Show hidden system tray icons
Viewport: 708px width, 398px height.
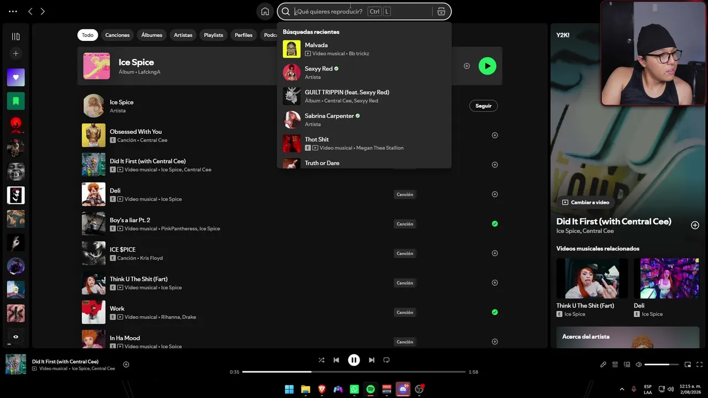click(x=622, y=389)
